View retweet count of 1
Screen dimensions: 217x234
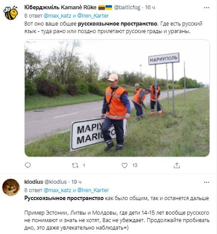84,165
